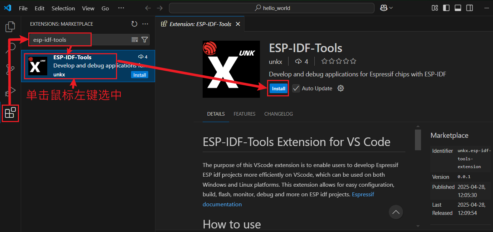
Task: Navigate back with the left arrow
Action: coord(148,8)
